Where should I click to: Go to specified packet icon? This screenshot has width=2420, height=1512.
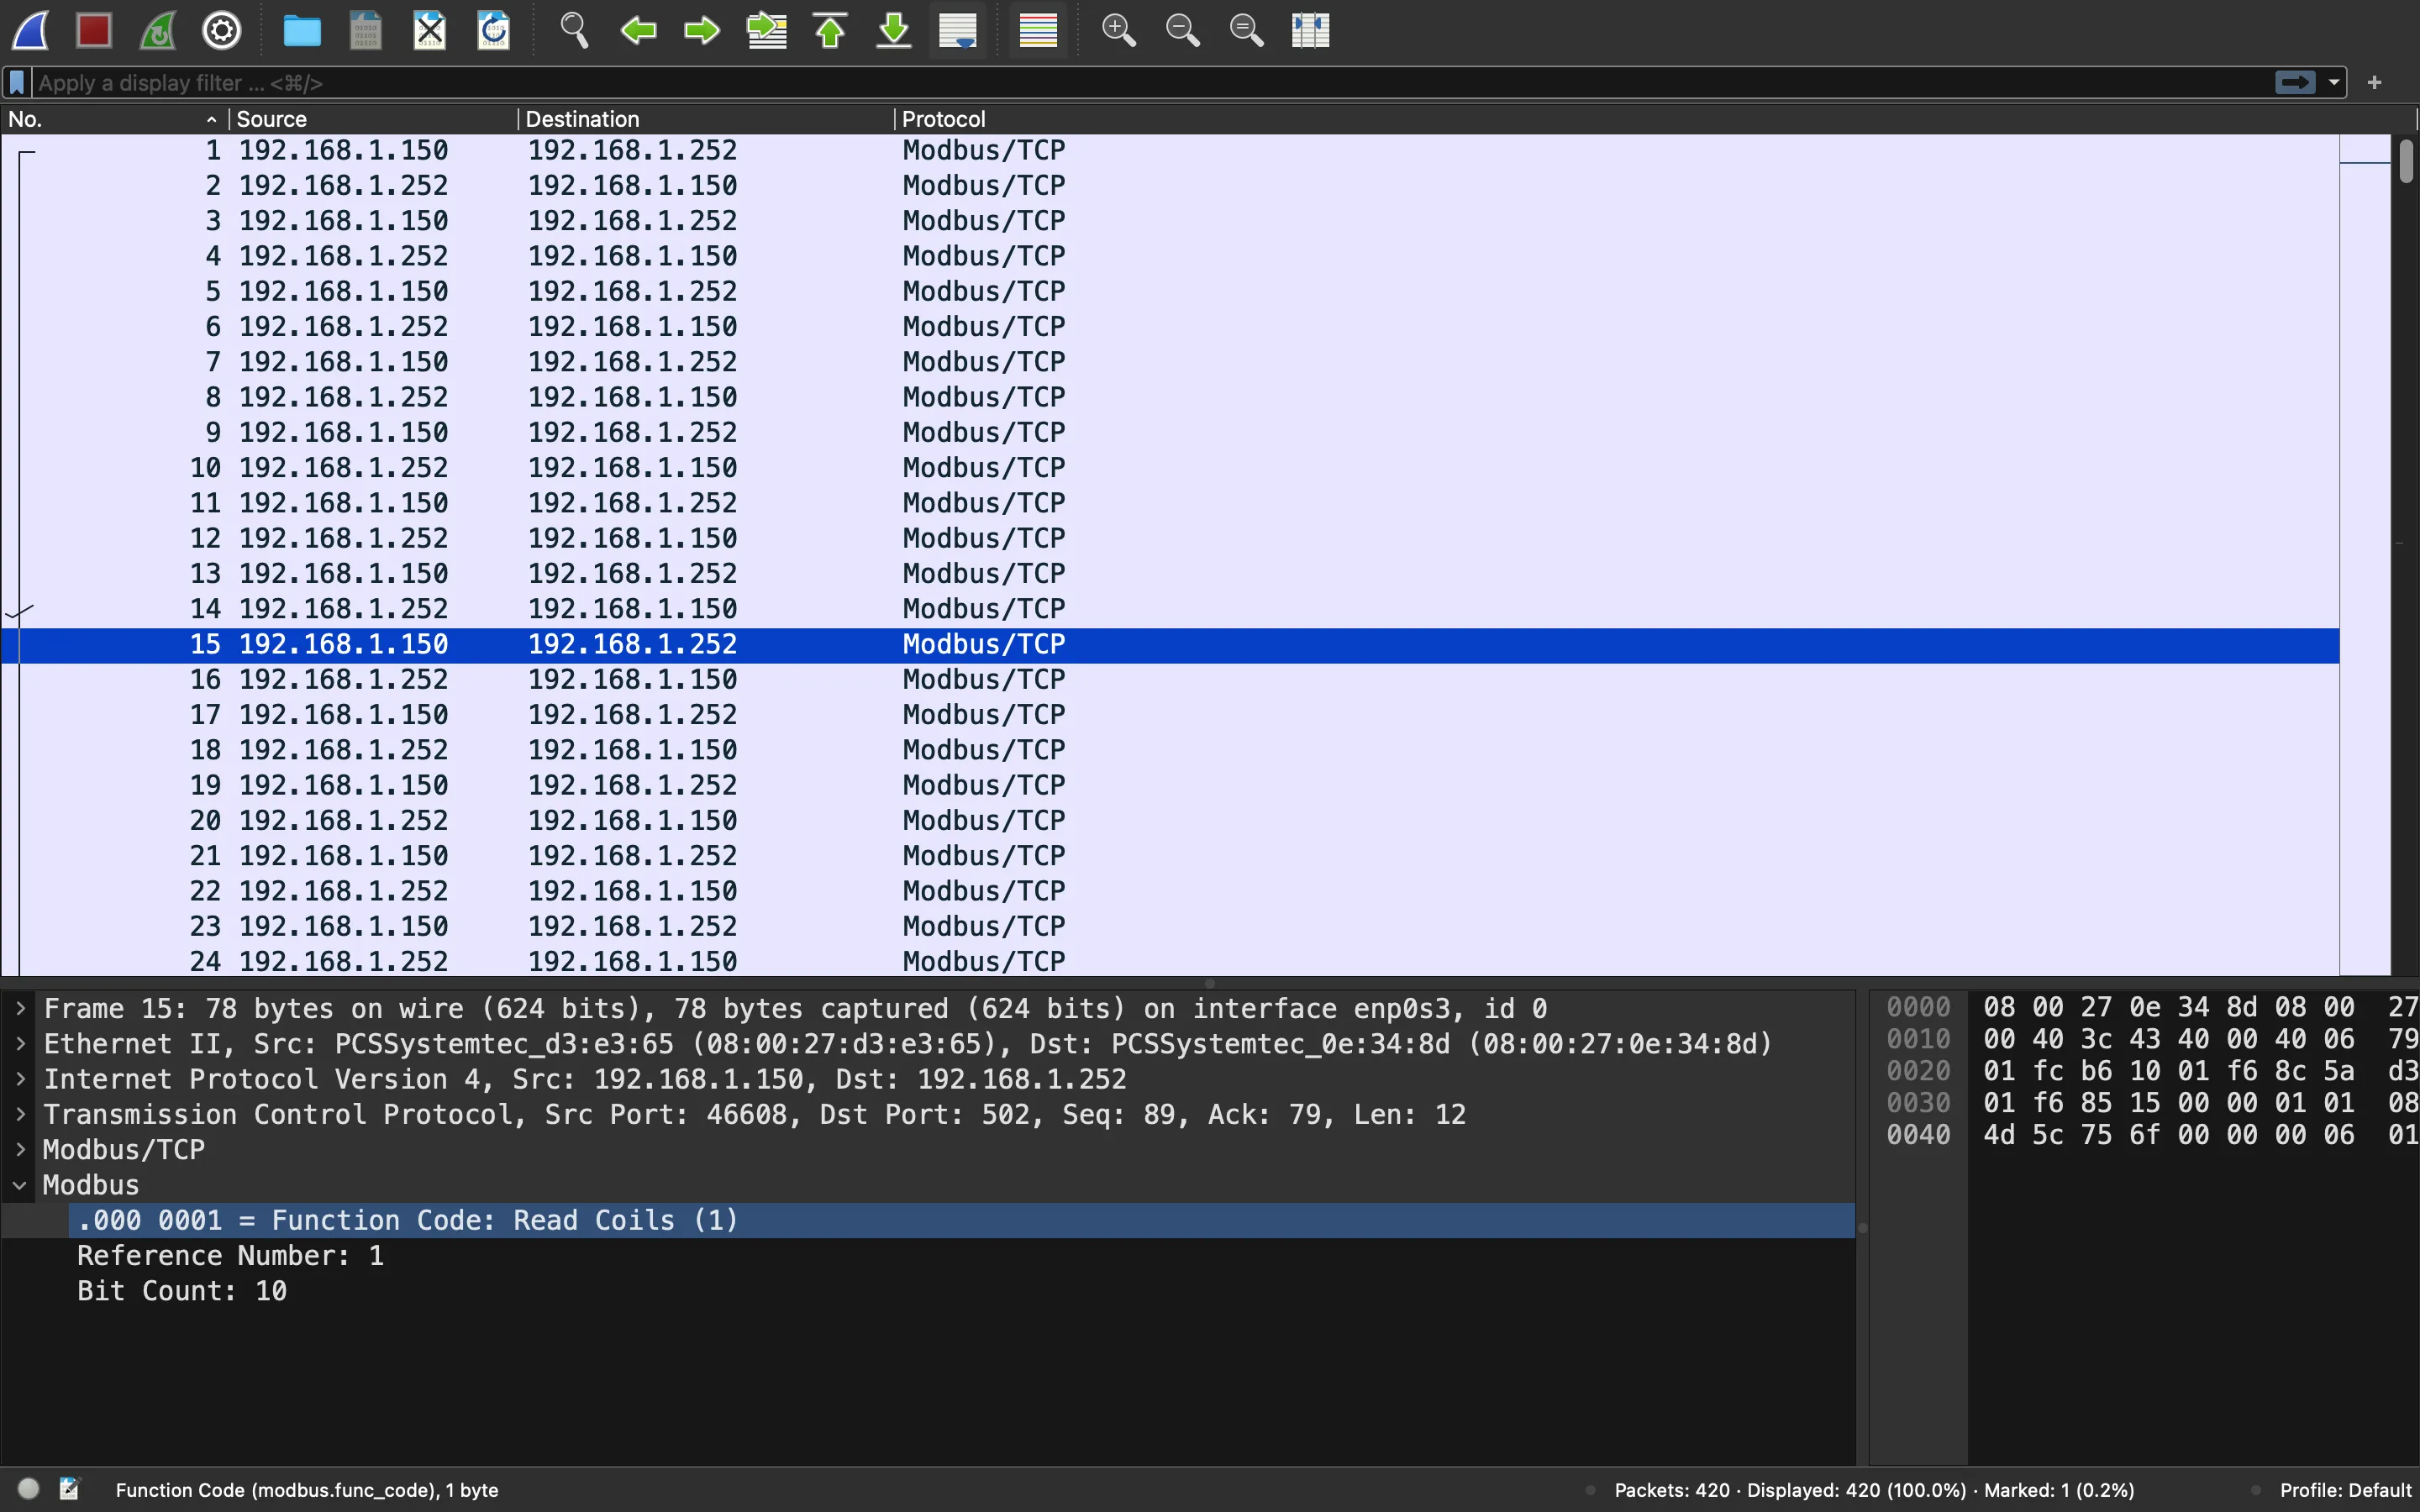tap(767, 30)
